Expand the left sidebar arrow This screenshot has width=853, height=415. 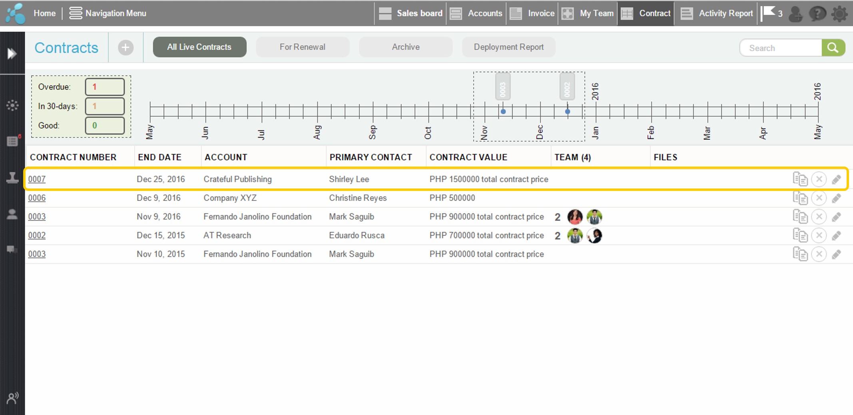12,53
